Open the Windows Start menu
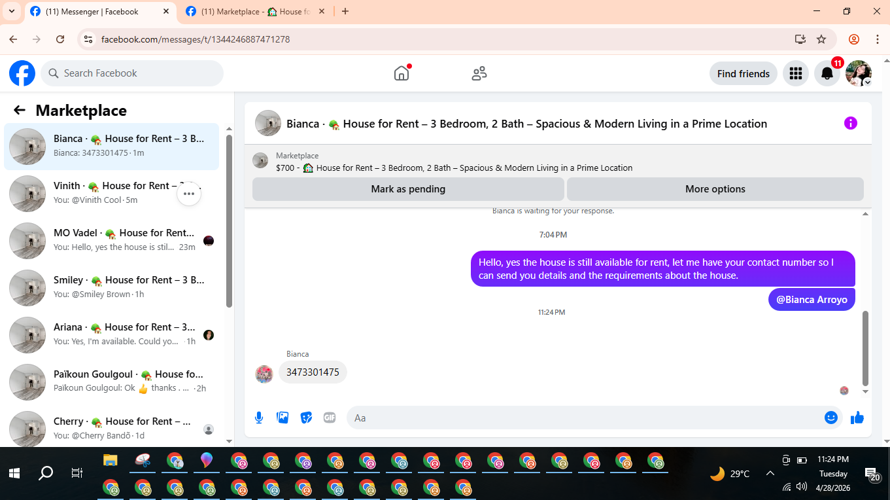The width and height of the screenshot is (890, 500). click(14, 473)
